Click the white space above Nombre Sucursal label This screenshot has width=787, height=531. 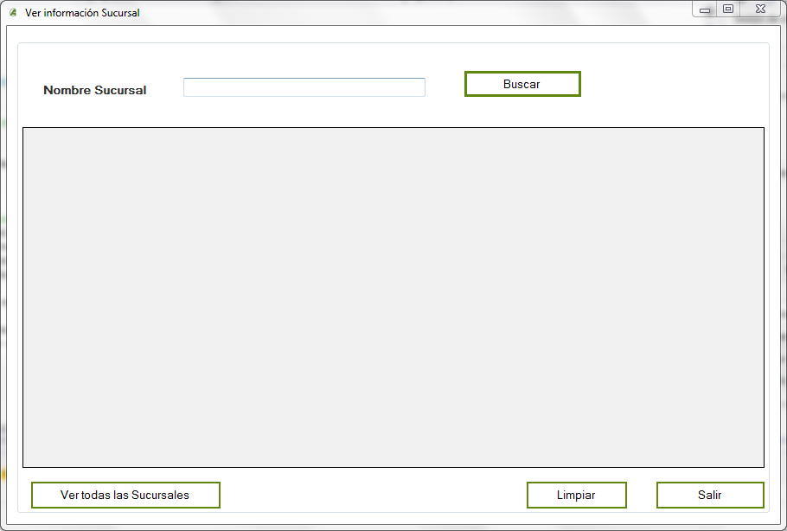94,62
